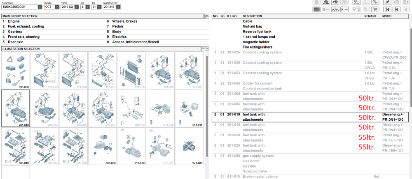Click the DEPOT toolbar button
Viewport: 412px width, 179px height.
[366, 2]
